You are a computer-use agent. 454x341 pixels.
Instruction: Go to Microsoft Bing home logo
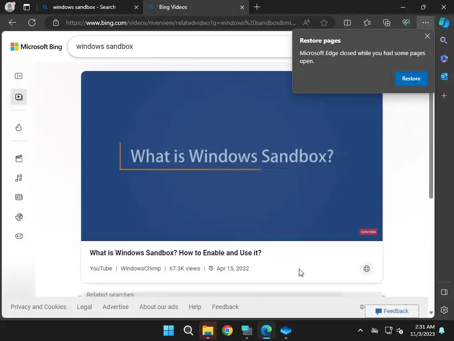tap(36, 47)
